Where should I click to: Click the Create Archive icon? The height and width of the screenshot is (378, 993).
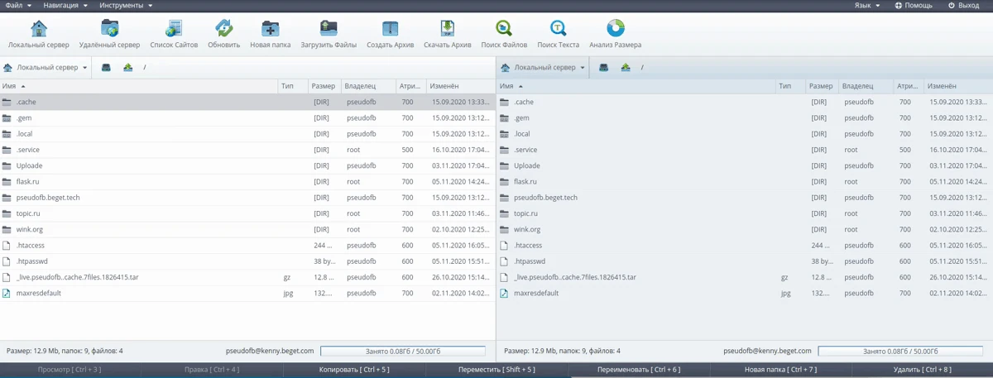(390, 30)
